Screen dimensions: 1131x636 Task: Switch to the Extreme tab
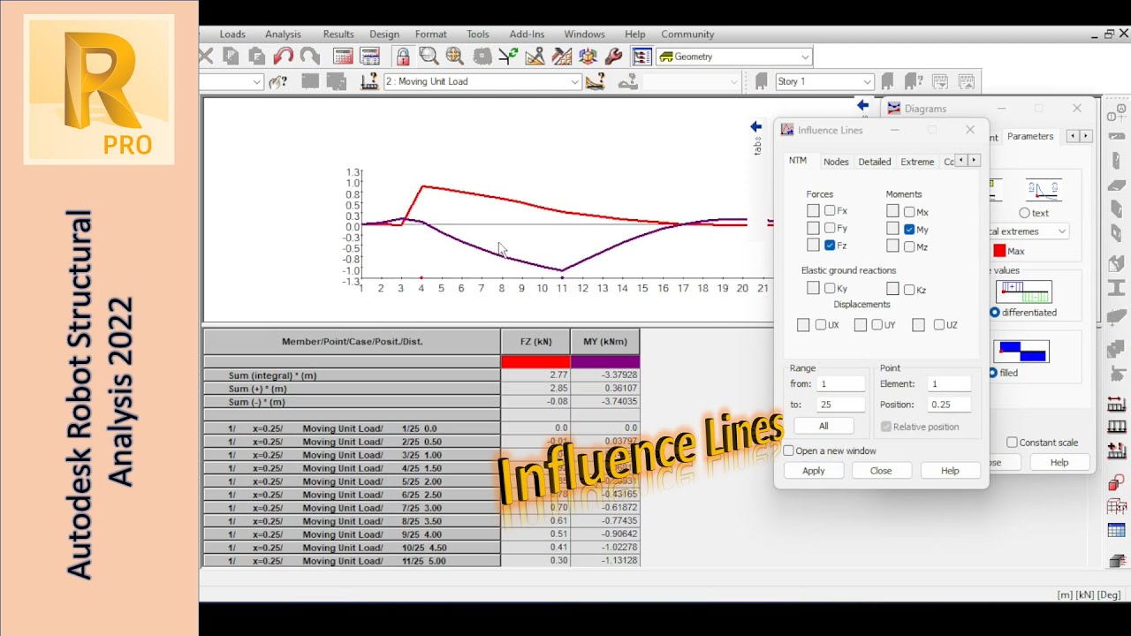point(917,162)
